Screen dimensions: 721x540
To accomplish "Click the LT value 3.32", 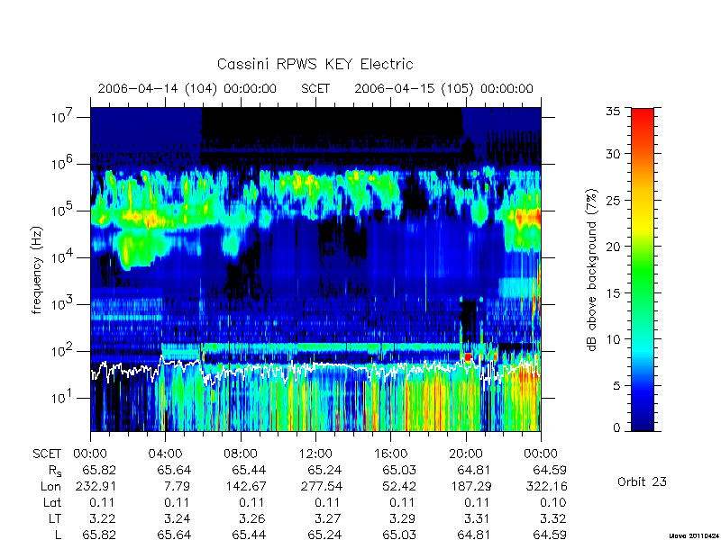I will [553, 518].
